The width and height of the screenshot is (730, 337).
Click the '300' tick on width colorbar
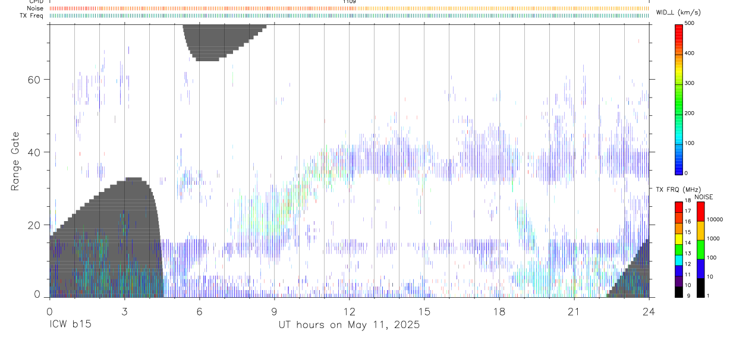(691, 83)
